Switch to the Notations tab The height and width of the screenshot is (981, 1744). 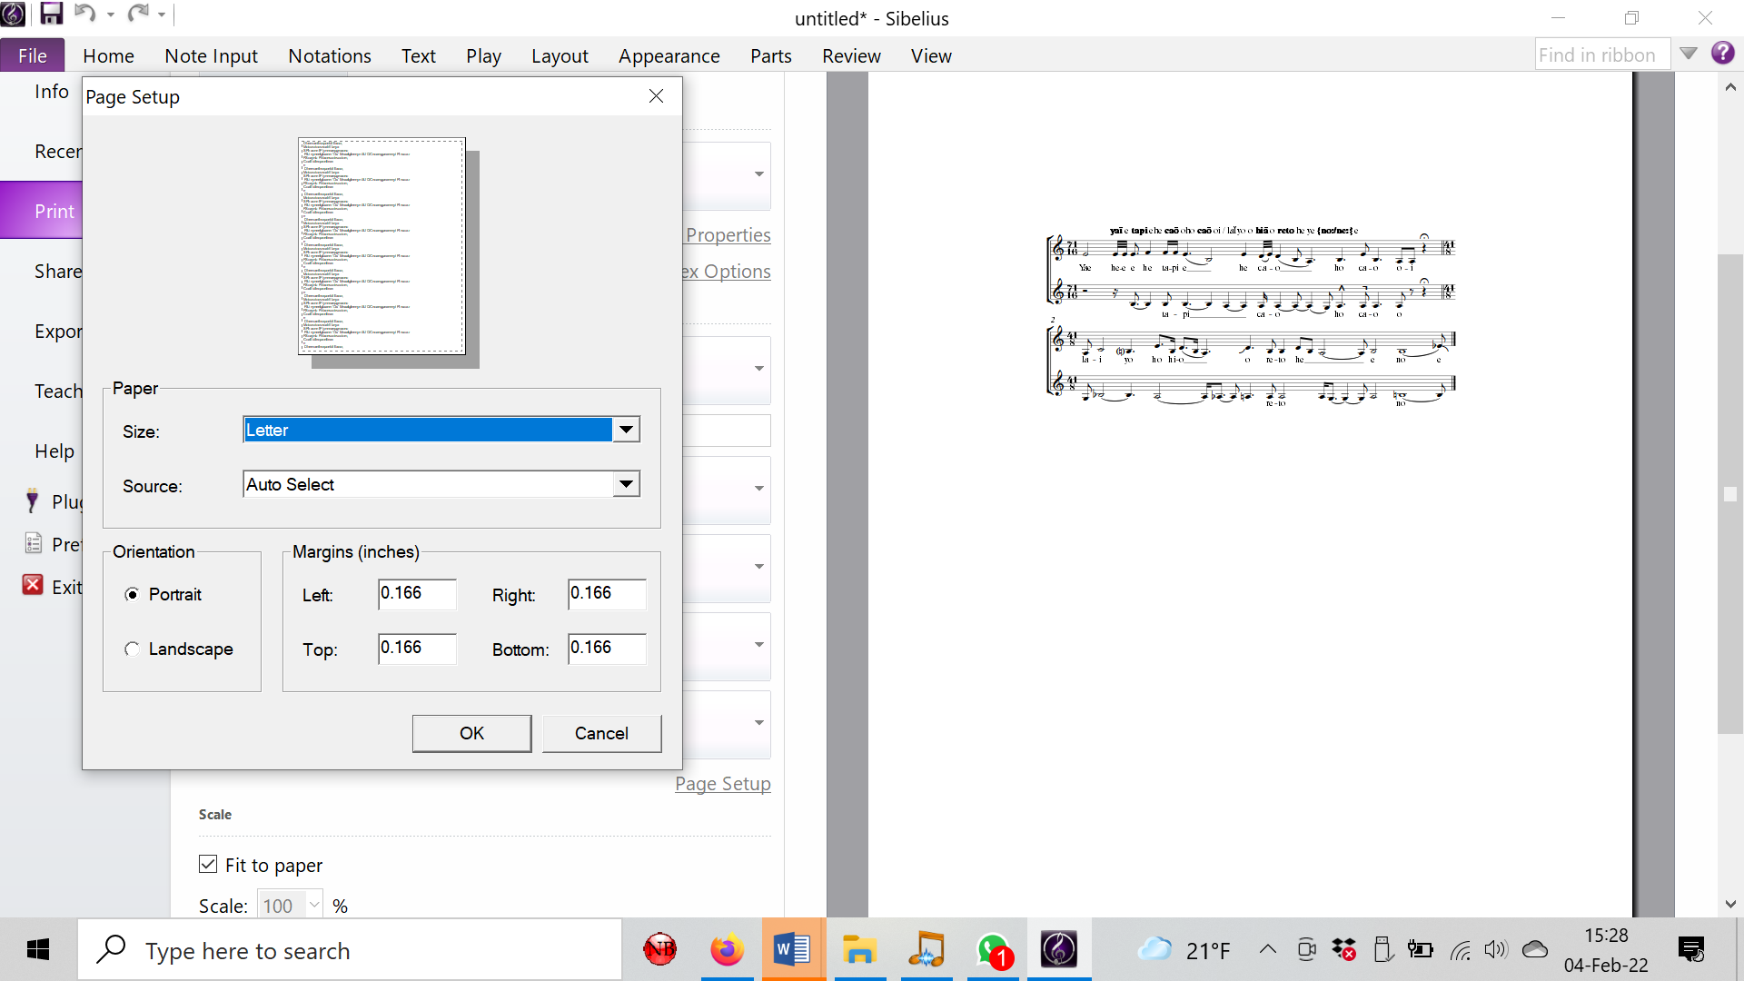[x=330, y=55]
